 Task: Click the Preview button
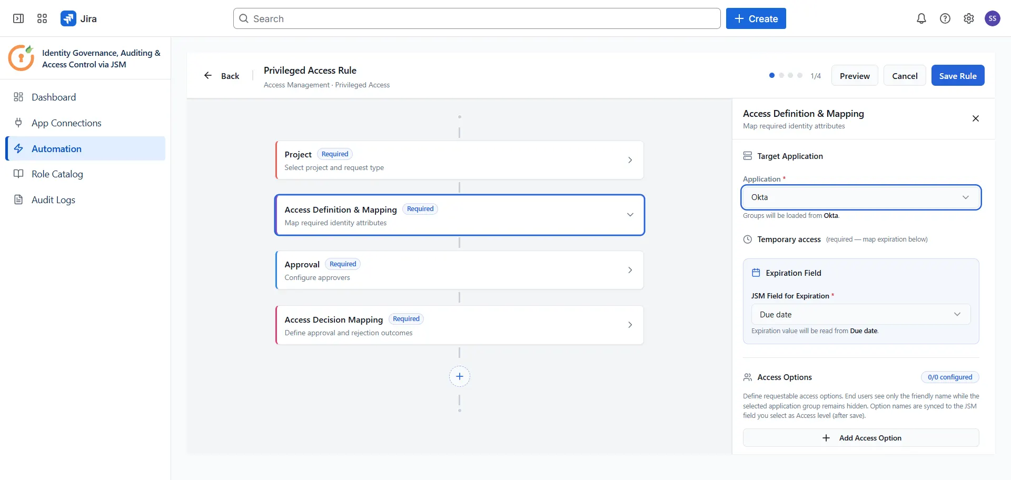[855, 75]
